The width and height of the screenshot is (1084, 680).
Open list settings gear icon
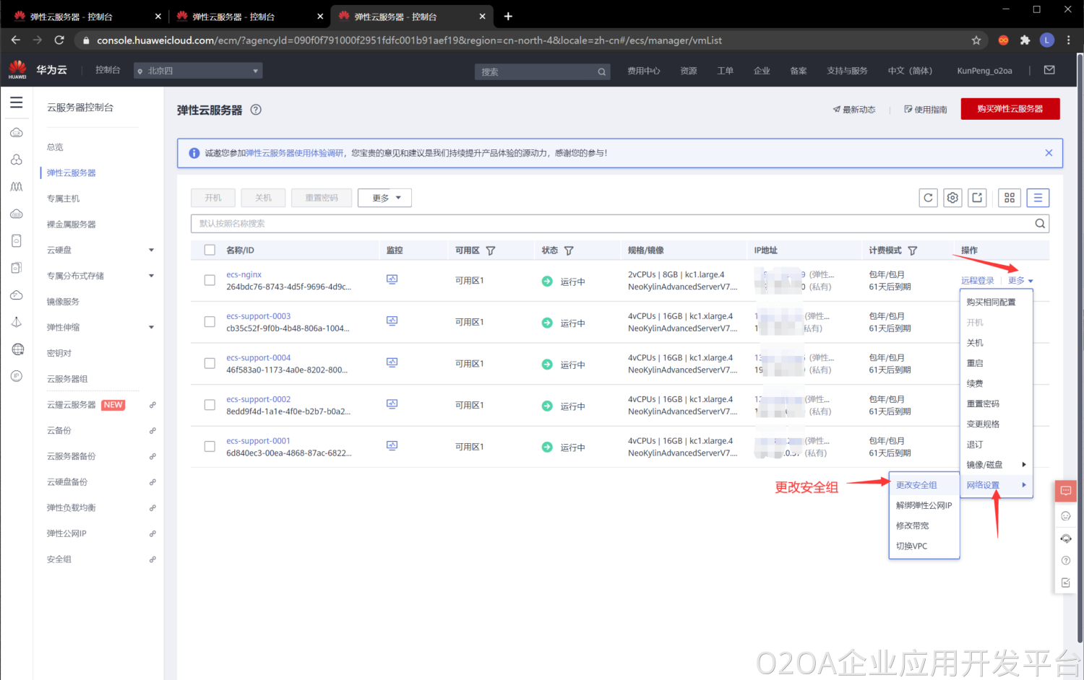coord(953,198)
